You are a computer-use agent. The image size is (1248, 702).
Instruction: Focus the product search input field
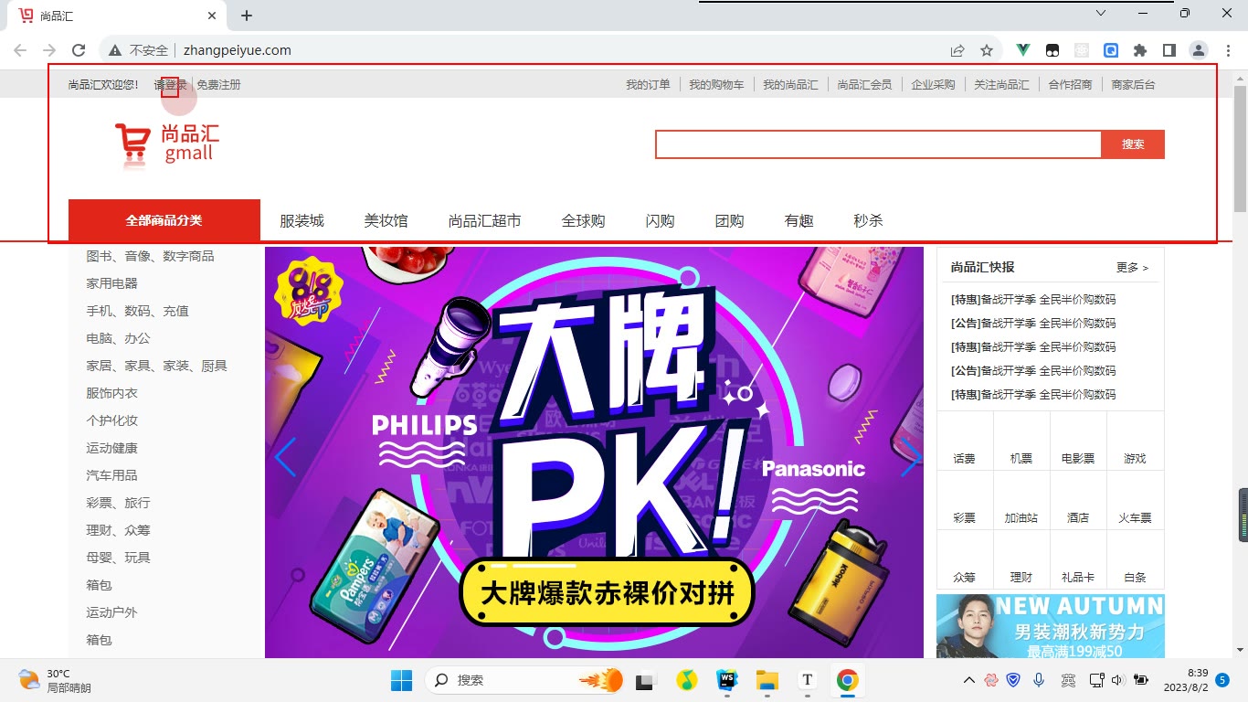tap(879, 144)
